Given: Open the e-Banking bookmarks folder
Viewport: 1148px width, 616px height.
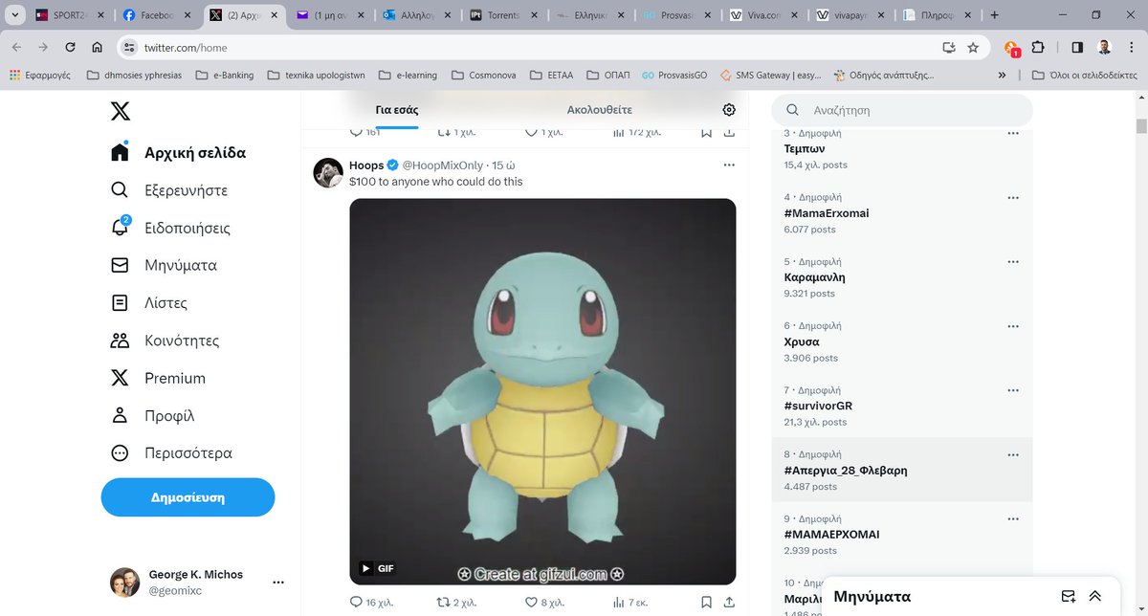Looking at the screenshot, I should tap(225, 75).
